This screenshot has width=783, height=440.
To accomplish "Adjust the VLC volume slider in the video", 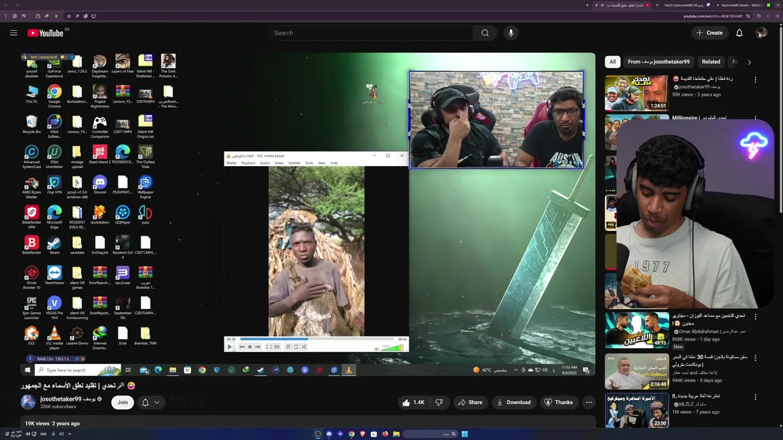I will tap(393, 348).
